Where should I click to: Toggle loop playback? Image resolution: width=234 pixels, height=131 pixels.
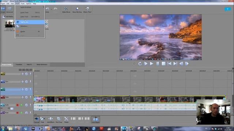(140, 64)
